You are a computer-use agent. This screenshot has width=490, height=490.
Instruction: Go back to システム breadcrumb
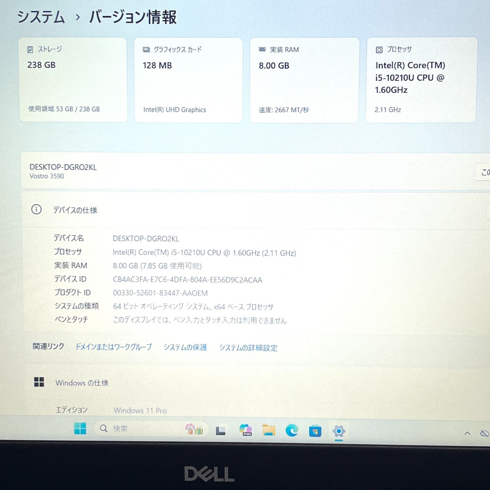41,17
